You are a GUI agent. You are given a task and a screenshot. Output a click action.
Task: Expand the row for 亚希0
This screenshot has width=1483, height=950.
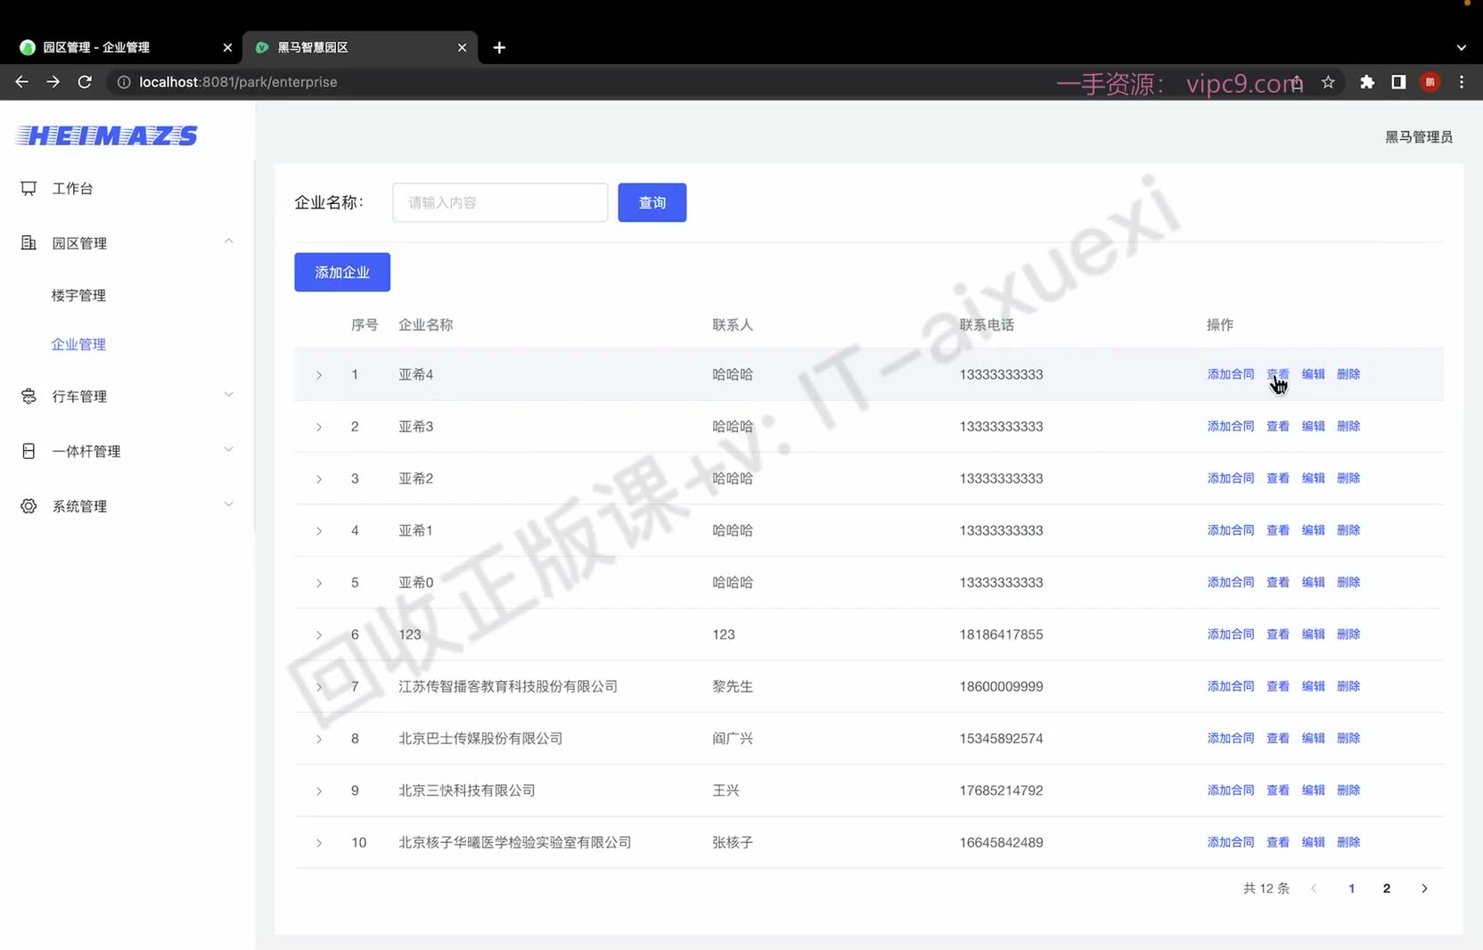point(319,583)
